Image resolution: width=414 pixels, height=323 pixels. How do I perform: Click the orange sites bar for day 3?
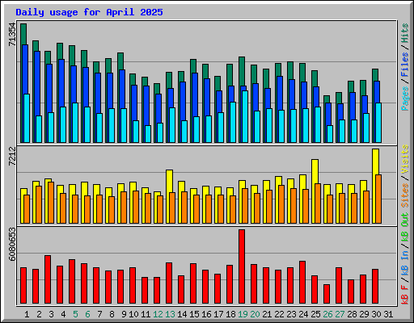coord(51,203)
